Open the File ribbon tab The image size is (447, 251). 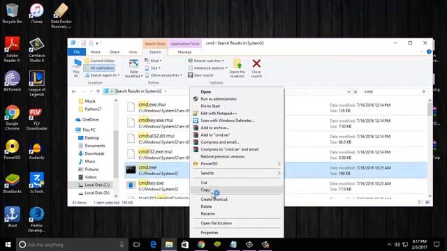(77, 52)
